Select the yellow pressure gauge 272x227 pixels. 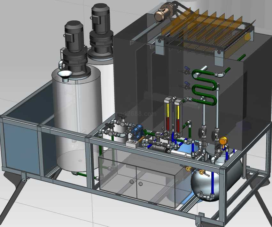coord(223,140)
